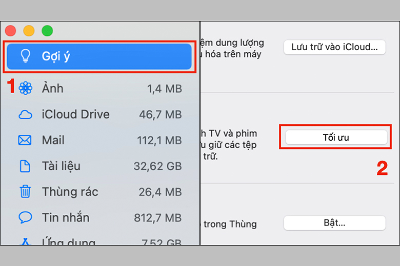This screenshot has height=266, width=400.
Task: Open the Tin nhắn category
Action: pos(100,217)
